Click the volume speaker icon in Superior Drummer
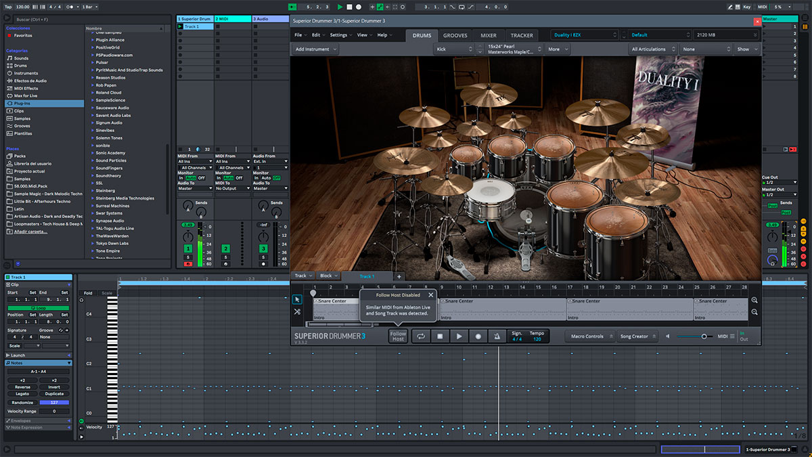This screenshot has height=457, width=812. click(x=668, y=336)
